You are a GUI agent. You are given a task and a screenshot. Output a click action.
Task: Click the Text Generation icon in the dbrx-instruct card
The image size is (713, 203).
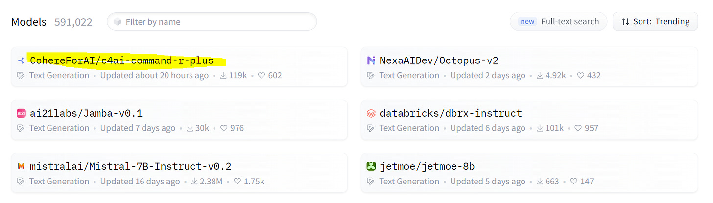click(371, 128)
